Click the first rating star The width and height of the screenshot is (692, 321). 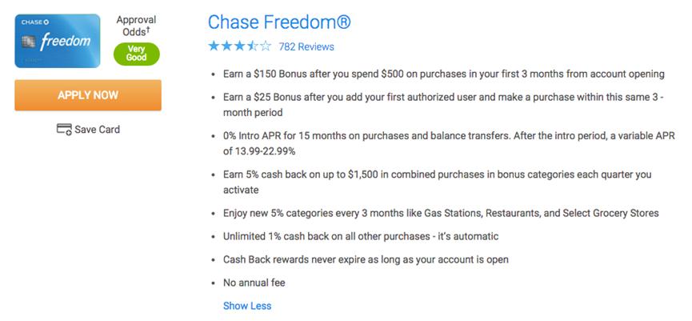214,46
